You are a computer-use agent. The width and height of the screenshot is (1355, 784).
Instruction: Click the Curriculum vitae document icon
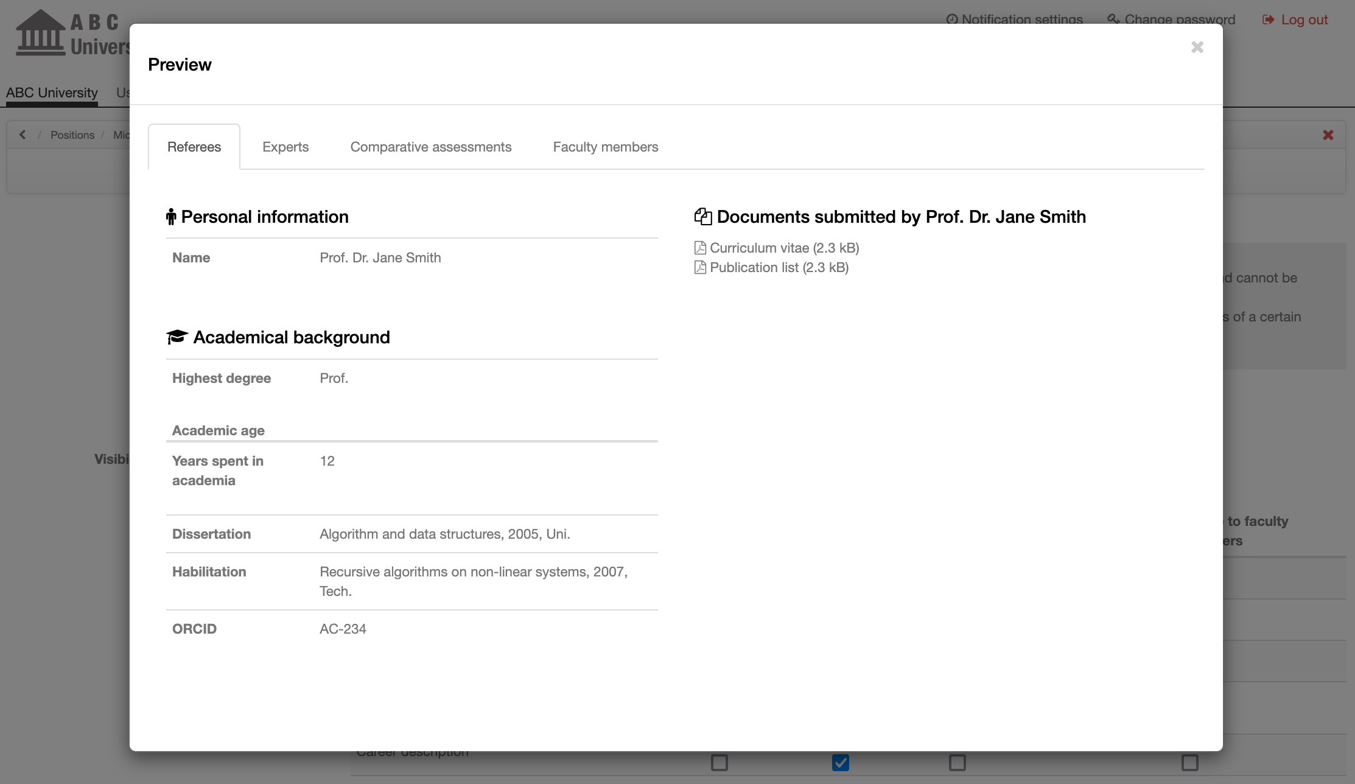700,247
